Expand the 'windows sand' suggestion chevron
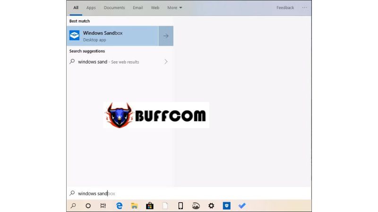This screenshot has width=378, height=212. (x=166, y=62)
